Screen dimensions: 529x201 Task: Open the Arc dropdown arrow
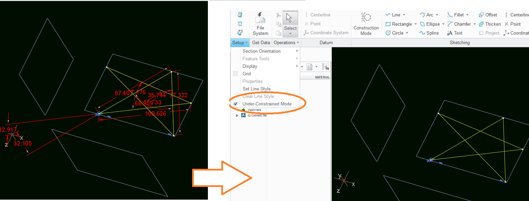pos(437,15)
